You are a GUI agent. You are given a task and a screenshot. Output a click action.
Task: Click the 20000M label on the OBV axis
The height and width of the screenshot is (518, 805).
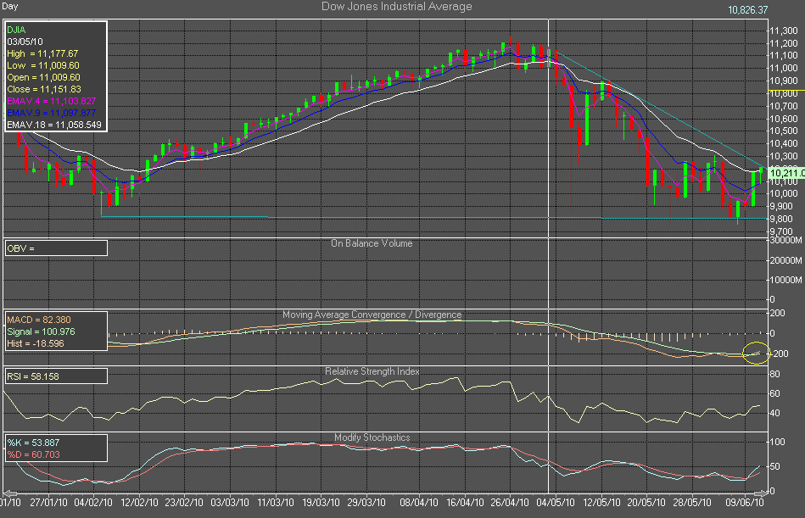pos(785,260)
